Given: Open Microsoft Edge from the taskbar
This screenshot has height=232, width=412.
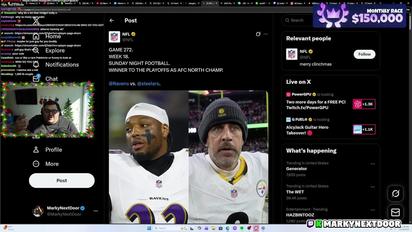Looking at the screenshot, I should (x=228, y=228).
